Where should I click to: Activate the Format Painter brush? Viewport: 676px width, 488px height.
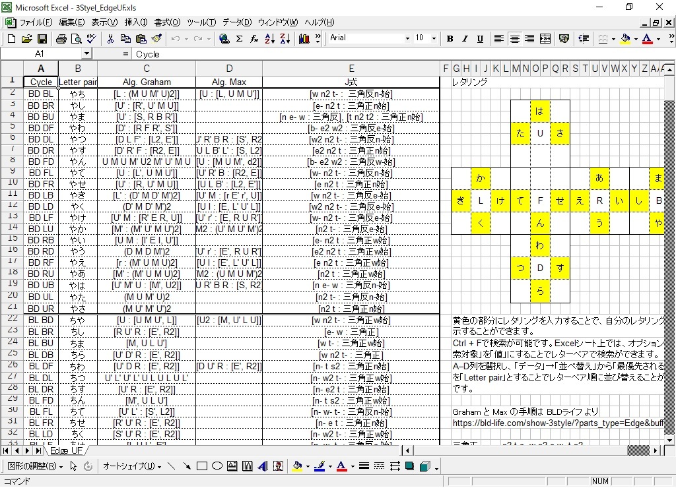click(156, 39)
